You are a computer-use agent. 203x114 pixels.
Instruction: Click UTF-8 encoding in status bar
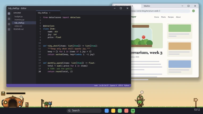(x=120, y=85)
